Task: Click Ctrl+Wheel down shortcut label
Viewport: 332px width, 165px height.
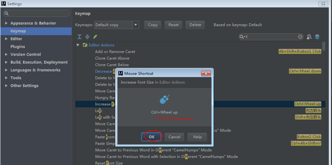Action: point(305,71)
